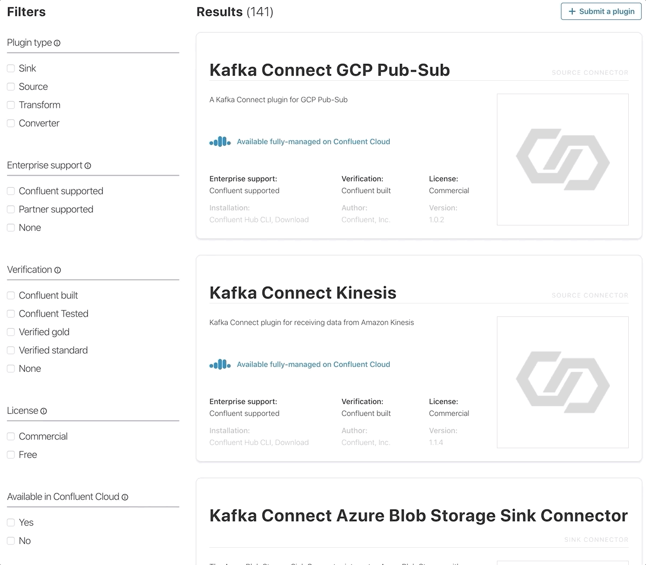Click the SINK CONNECTOR label on Azure Blob card

pos(596,540)
